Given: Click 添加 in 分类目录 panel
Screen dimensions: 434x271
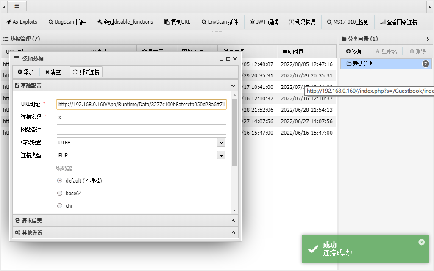Looking at the screenshot, I should click(x=354, y=51).
